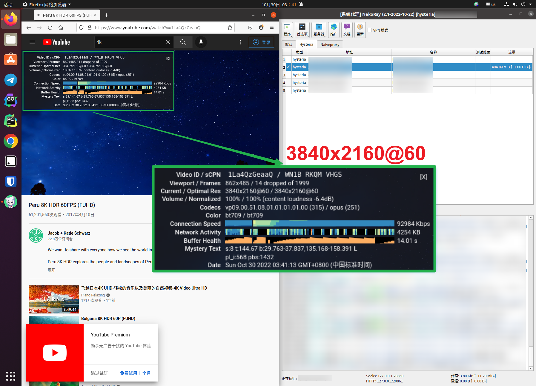Clear the 4k search query

(x=168, y=42)
